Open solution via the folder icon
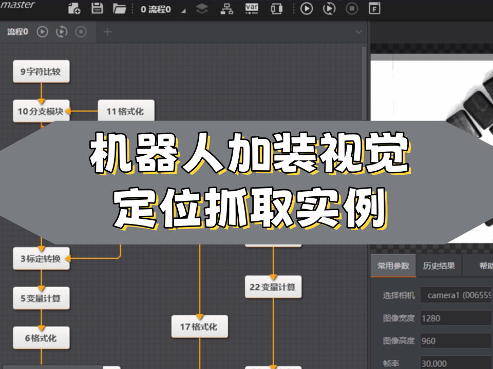This screenshot has height=369, width=493. [119, 9]
